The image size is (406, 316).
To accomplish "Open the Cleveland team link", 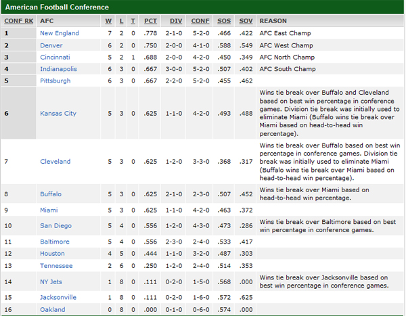I will [x=55, y=161].
